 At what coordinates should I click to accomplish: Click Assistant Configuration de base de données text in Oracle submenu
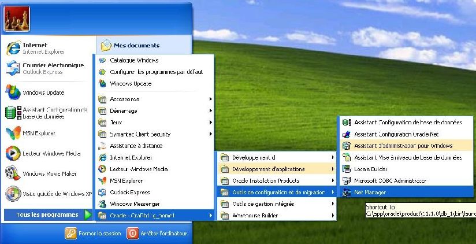408,123
